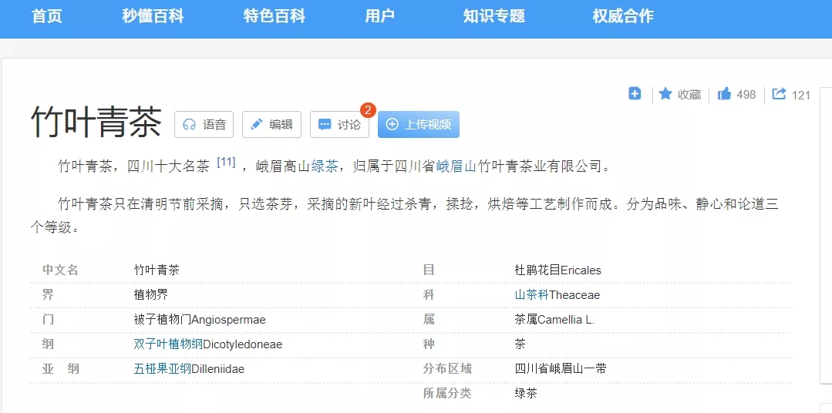Click the 亚纲 field label
The image size is (832, 413).
[x=60, y=368]
